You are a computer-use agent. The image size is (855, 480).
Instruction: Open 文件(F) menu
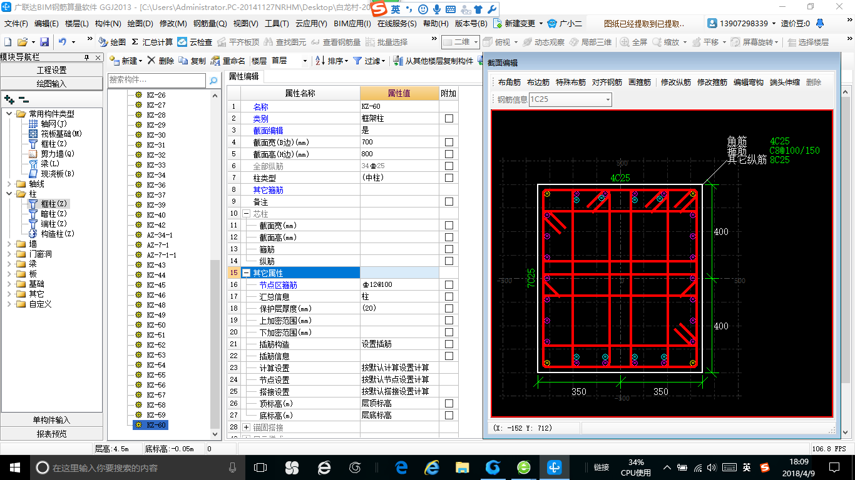click(16, 24)
